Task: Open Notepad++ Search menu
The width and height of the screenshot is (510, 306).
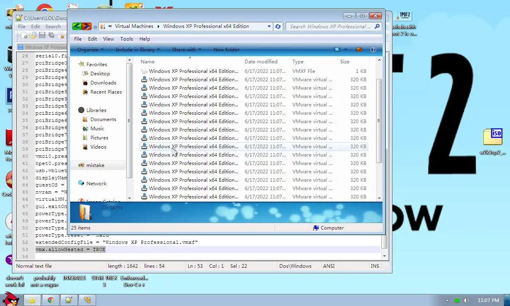Action: point(53,27)
